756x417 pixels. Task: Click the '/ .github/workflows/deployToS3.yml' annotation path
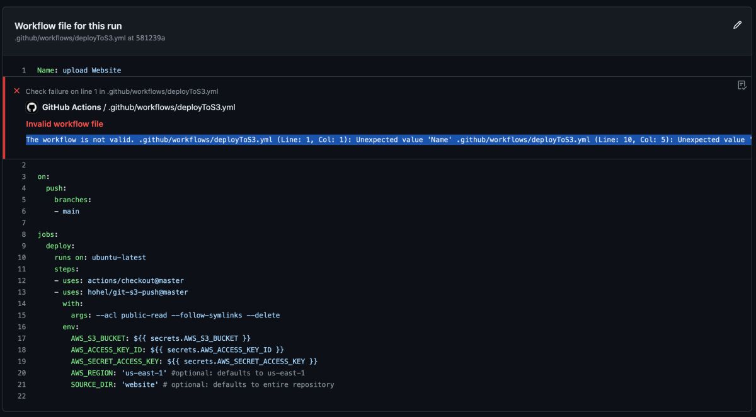[169, 107]
